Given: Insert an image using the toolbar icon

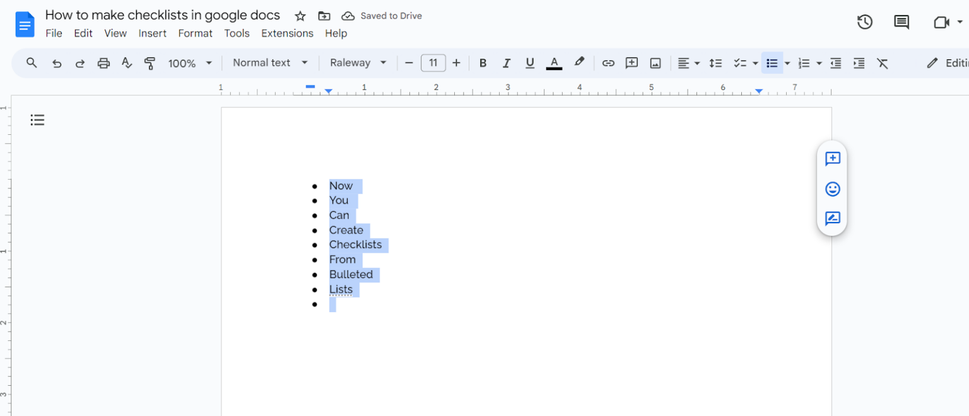Looking at the screenshot, I should point(655,63).
